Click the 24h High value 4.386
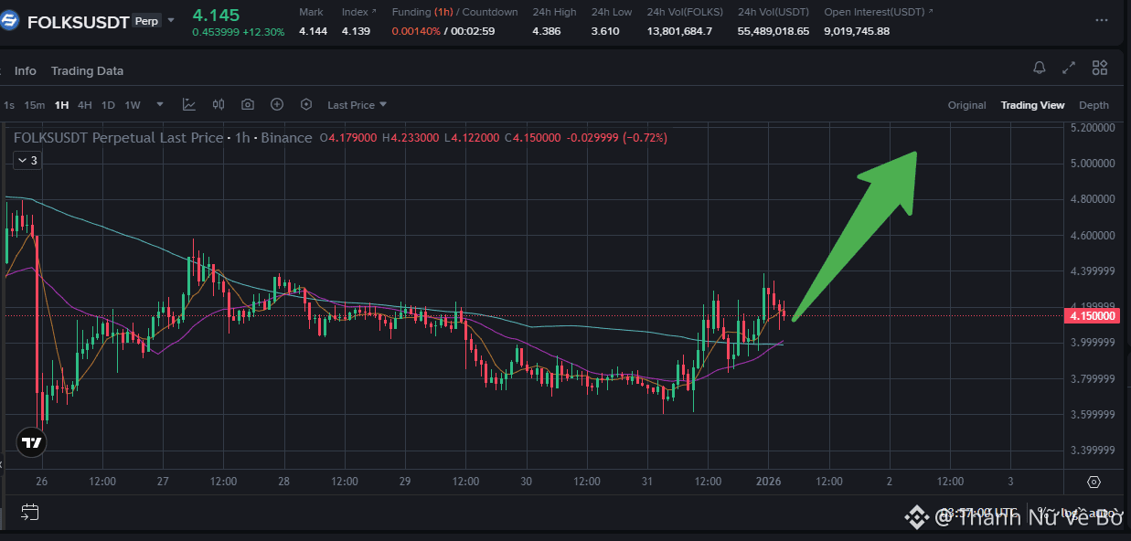1131x541 pixels. (x=548, y=31)
